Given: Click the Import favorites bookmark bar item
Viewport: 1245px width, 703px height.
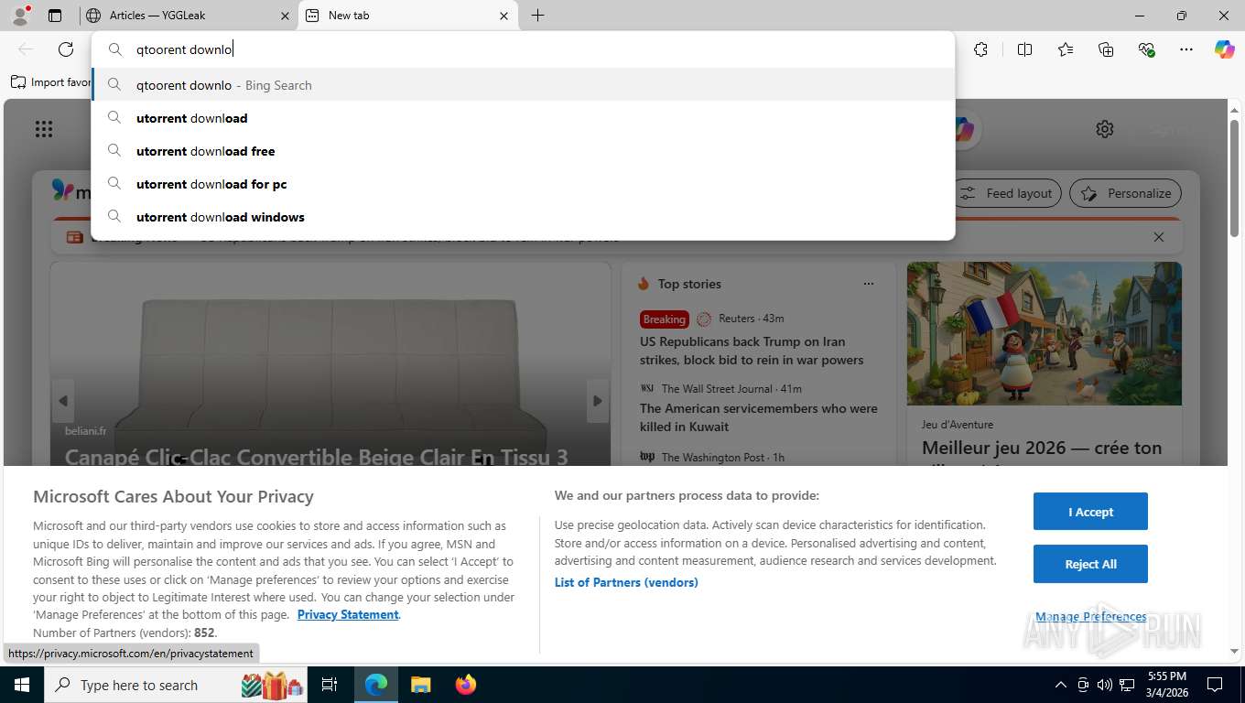Looking at the screenshot, I should coord(51,82).
